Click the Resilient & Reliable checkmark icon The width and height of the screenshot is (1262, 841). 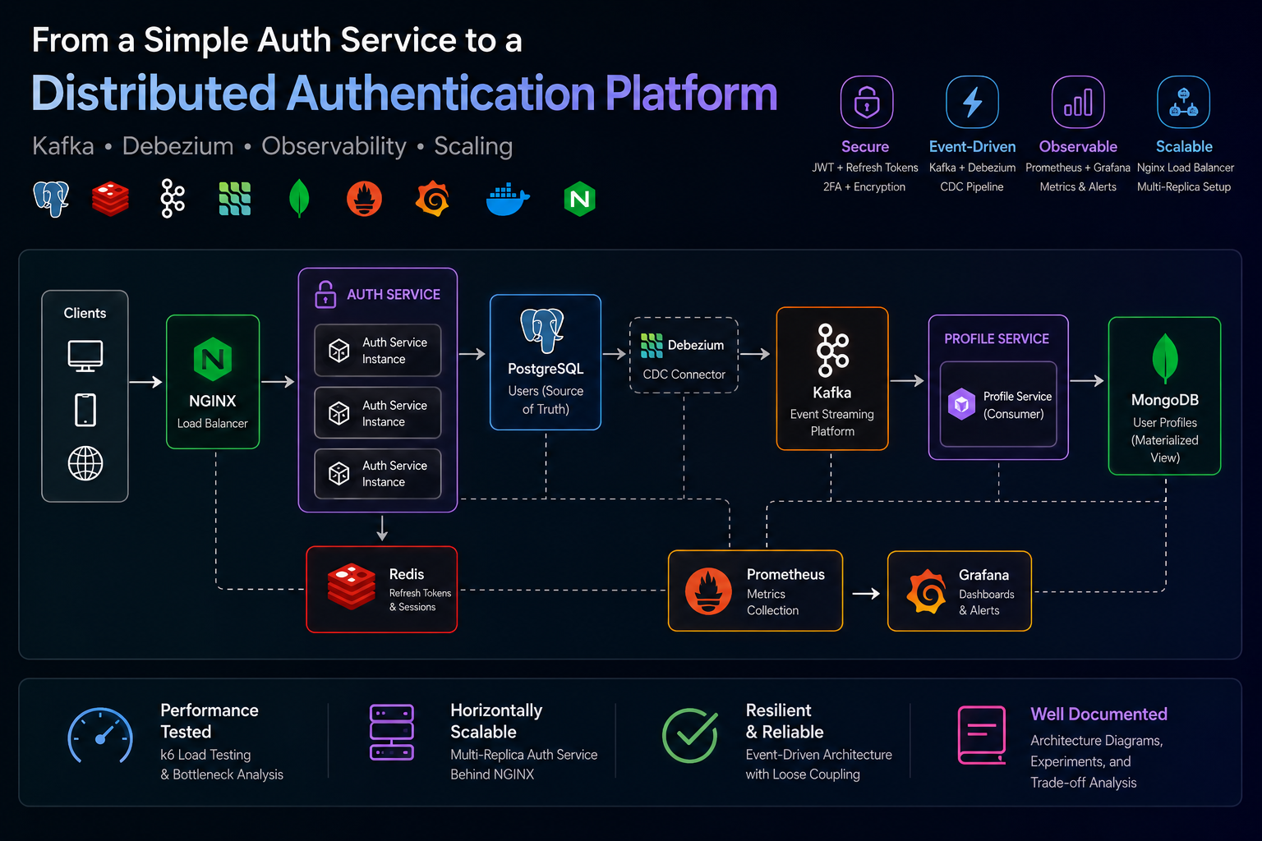pyautogui.click(x=690, y=736)
